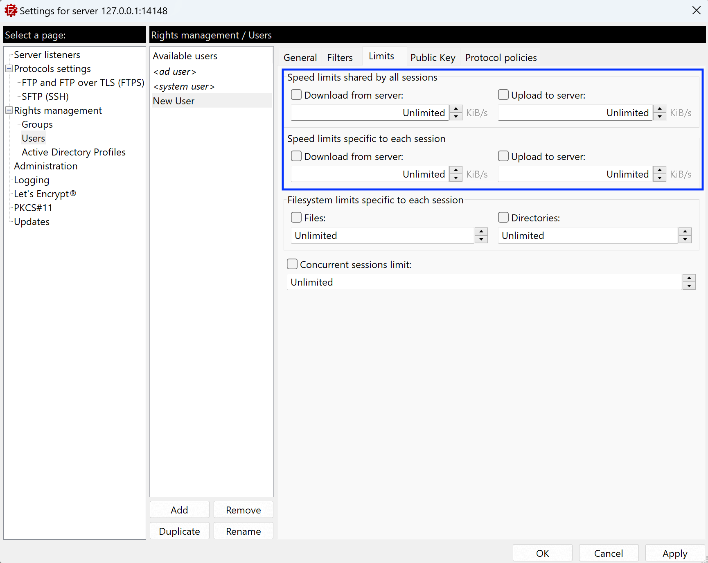Viewport: 708px width, 563px height.
Task: Click the Files limit input field
Action: click(382, 236)
